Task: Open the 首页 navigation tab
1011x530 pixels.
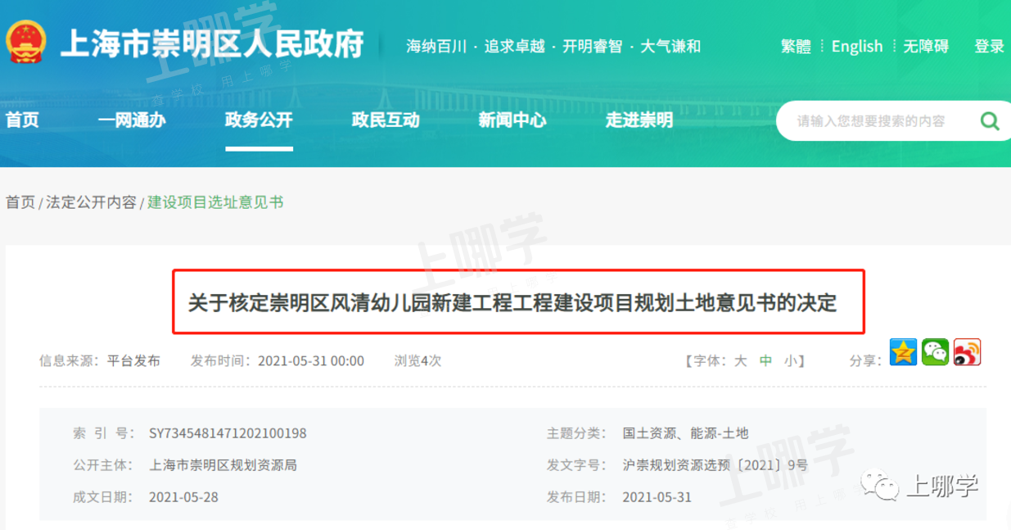Action: (x=22, y=120)
